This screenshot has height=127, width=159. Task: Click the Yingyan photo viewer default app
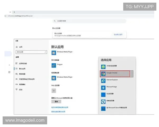pyautogui.click(x=57, y=65)
